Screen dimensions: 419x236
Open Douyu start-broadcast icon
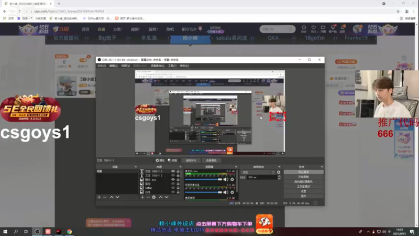(323, 29)
